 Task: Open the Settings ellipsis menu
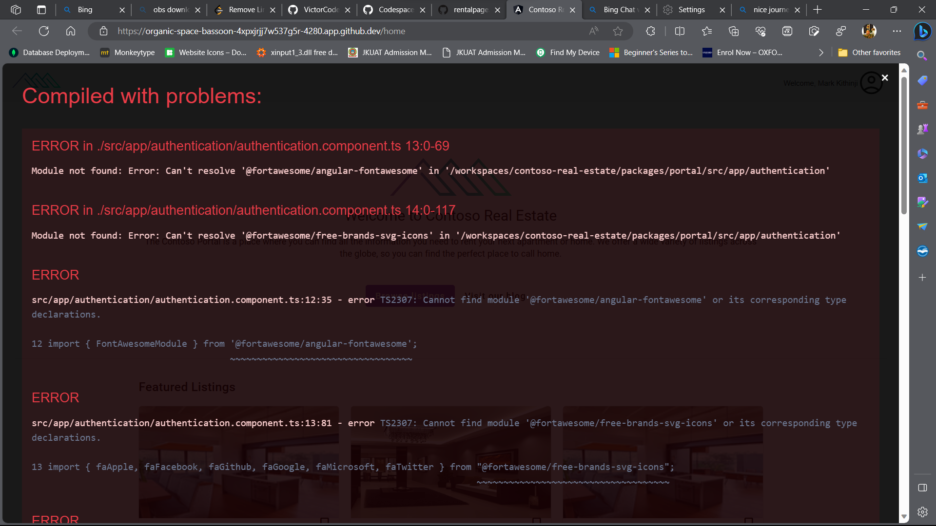[896, 31]
